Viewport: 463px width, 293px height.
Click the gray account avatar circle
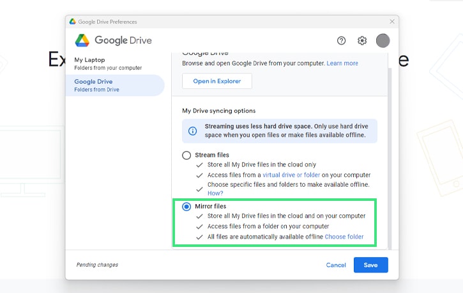point(383,40)
